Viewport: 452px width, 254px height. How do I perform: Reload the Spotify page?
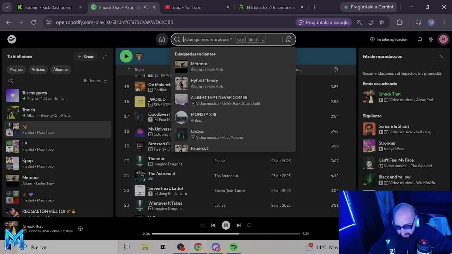click(34, 22)
